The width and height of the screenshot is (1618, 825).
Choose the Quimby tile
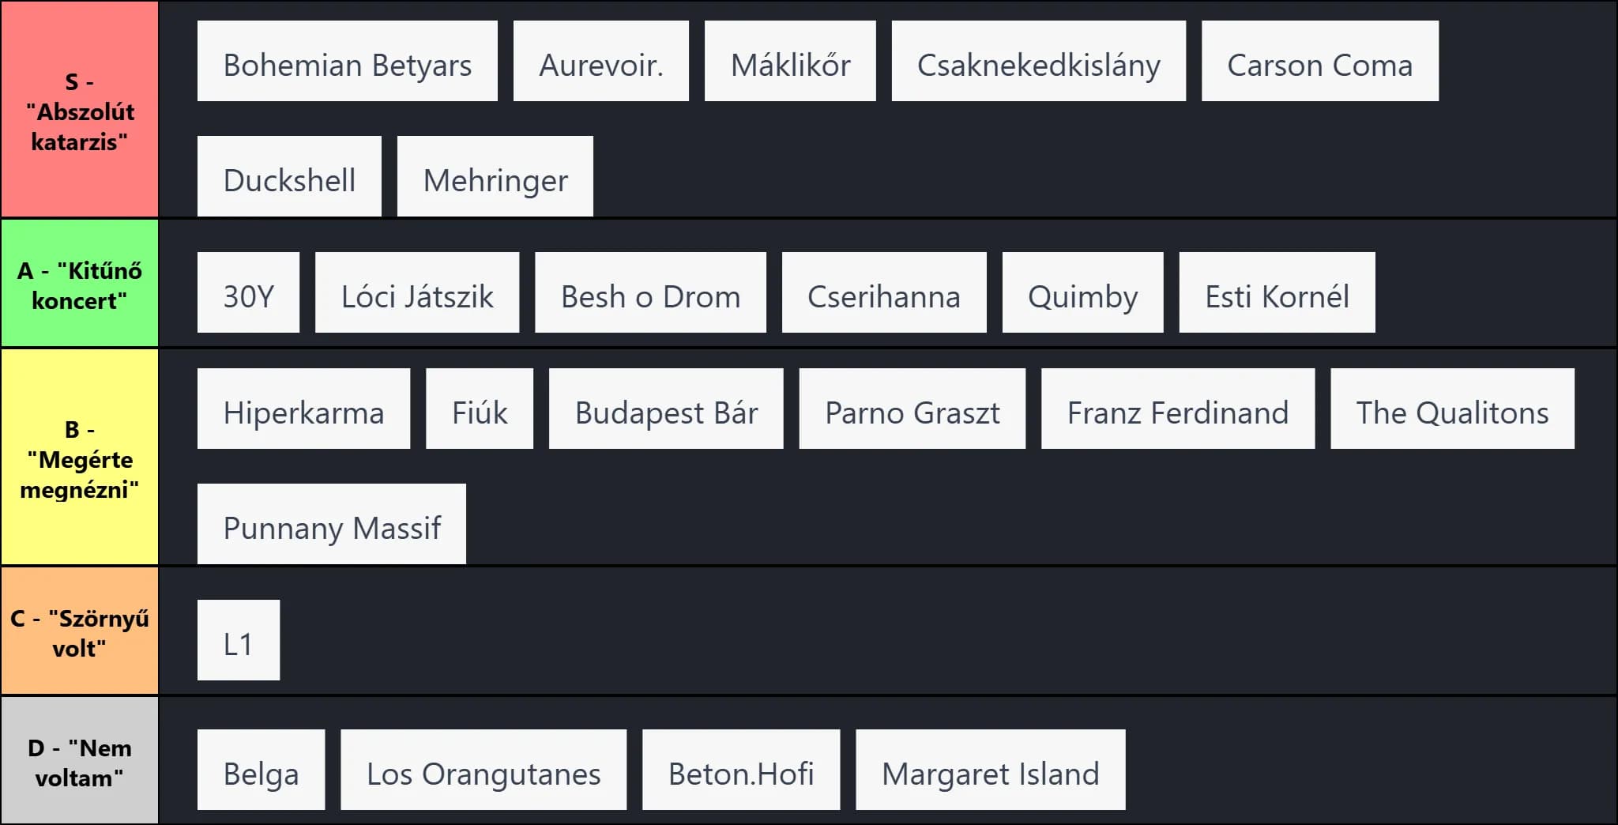[1082, 293]
